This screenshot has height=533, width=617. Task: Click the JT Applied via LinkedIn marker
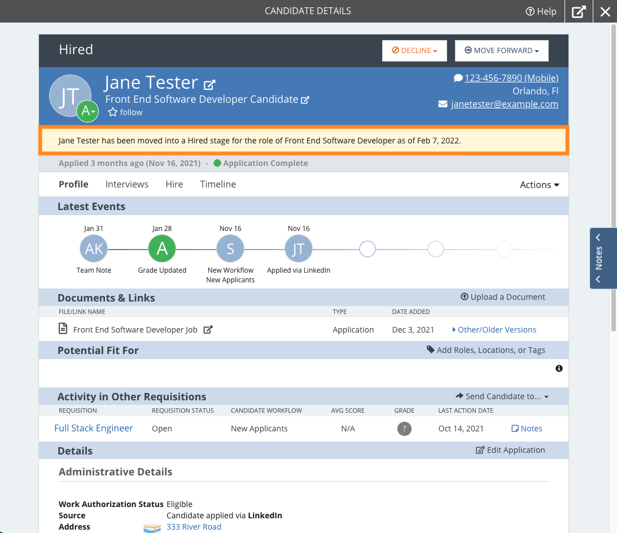point(298,249)
